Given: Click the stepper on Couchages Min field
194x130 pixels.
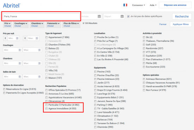Looking at the screenshot, I should pos(20,50).
